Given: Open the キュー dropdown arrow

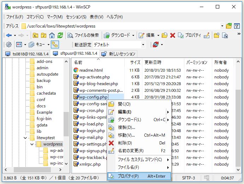Looking at the screenshot, I should click(x=48, y=45).
